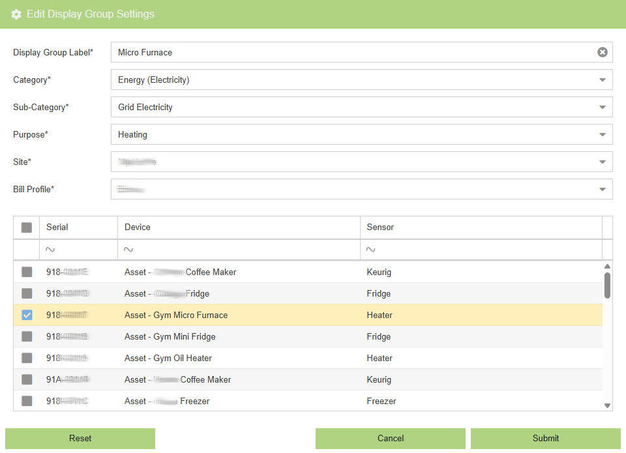The image size is (626, 453).
Task: Click the gear icon in the title bar
Action: point(16,14)
